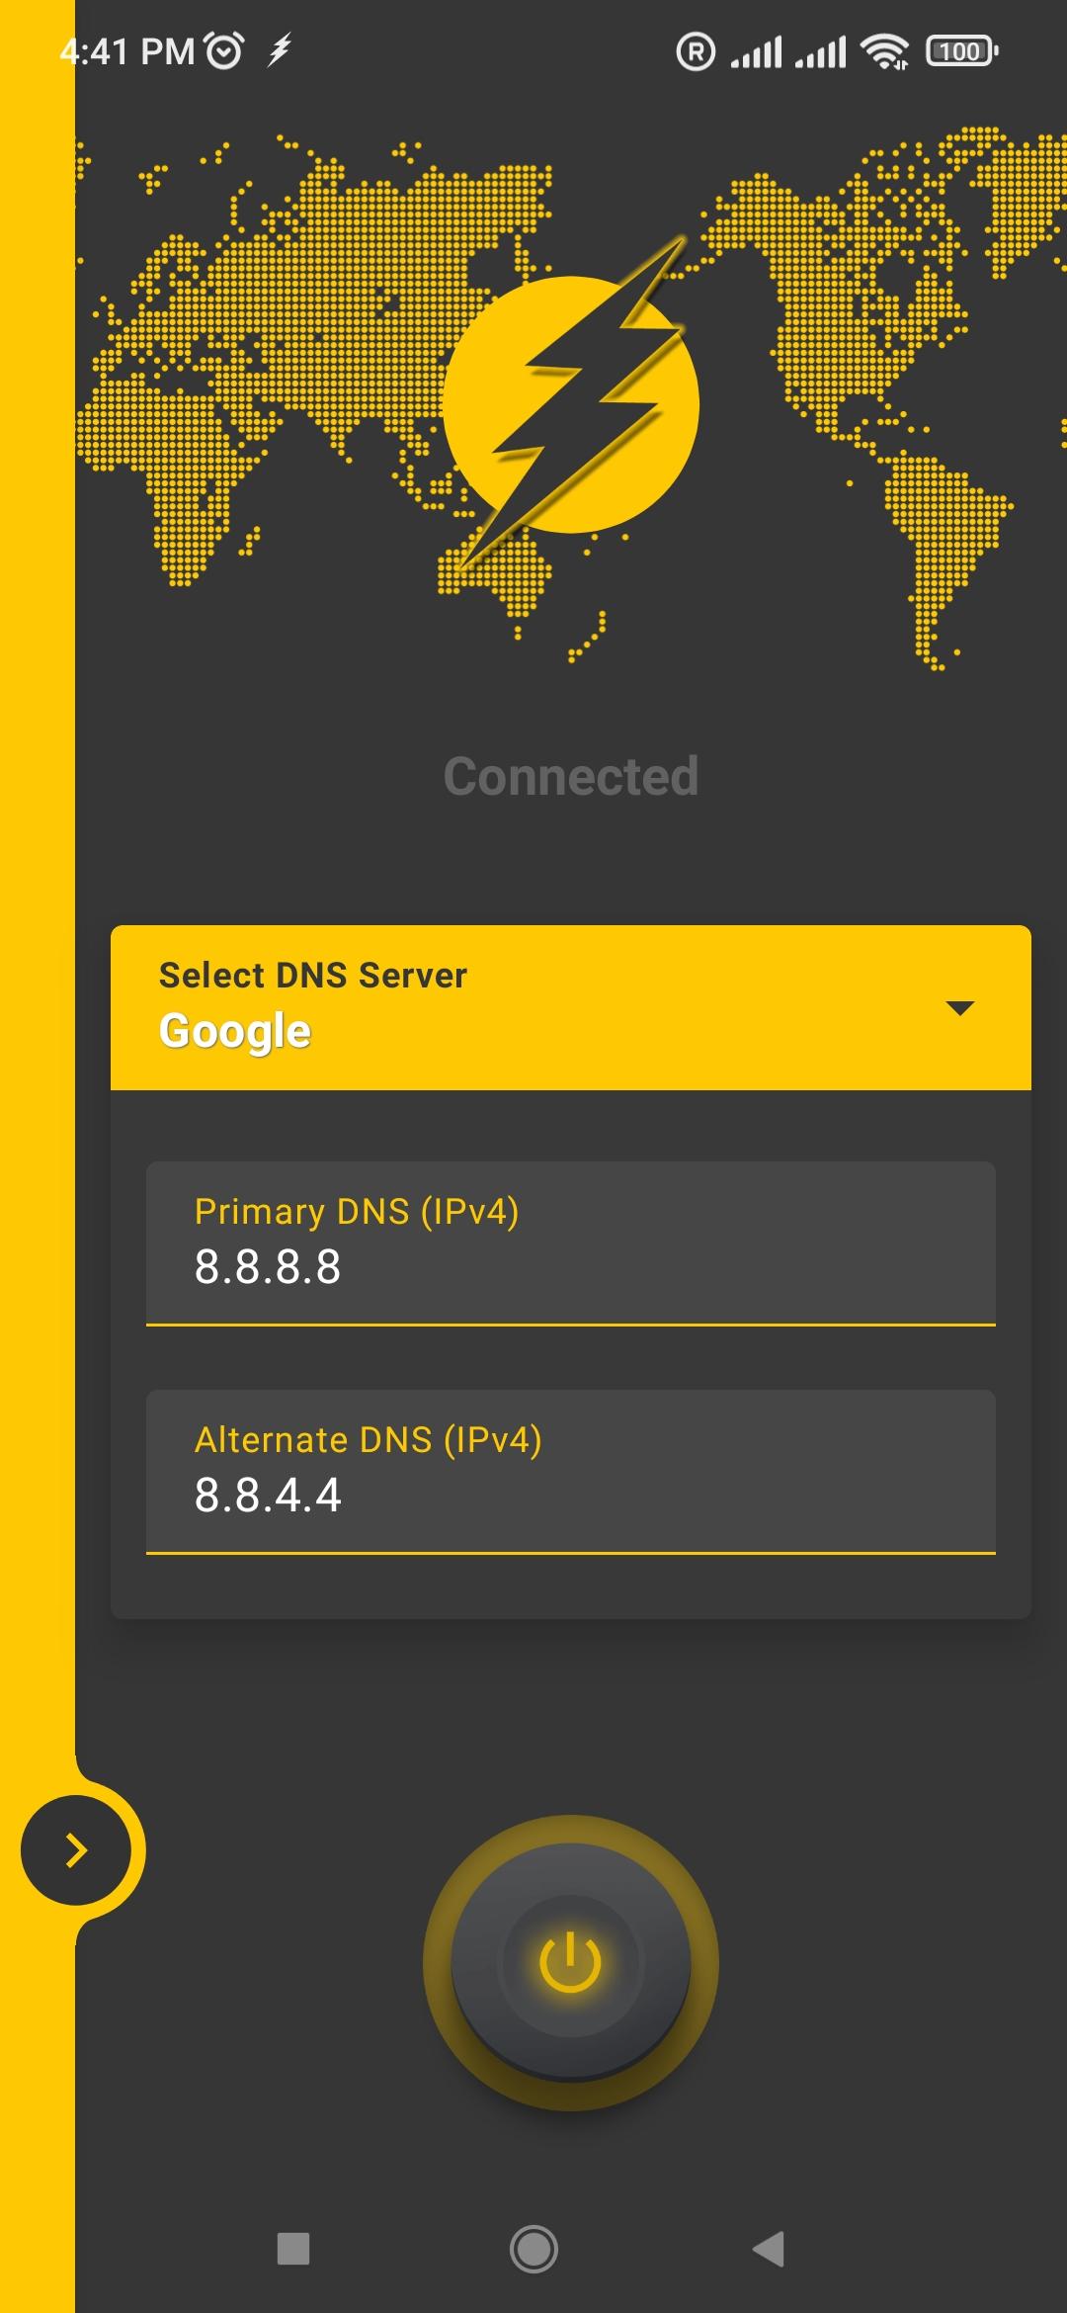Viewport: 1067px width, 2313px height.
Task: Edit the Alternate DNS (IPv4) field
Action: 571,1472
